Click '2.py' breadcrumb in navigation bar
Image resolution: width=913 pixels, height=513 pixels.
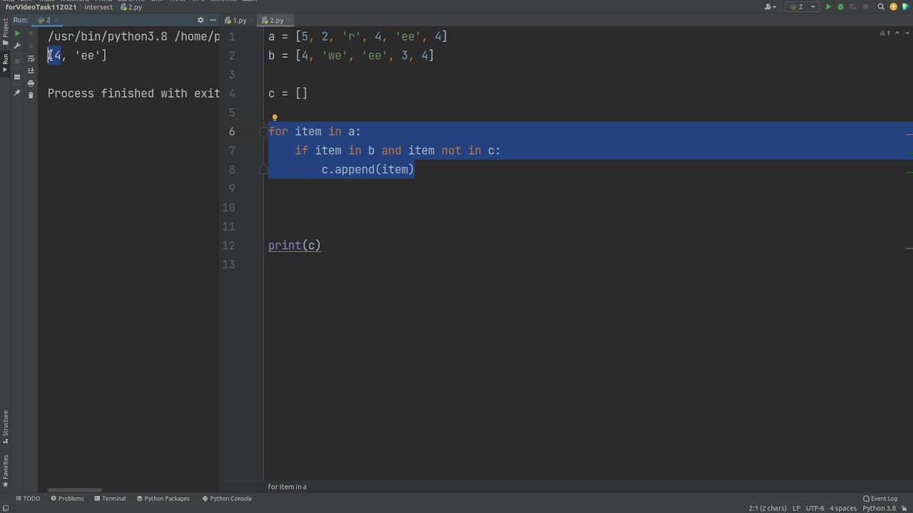131,7
